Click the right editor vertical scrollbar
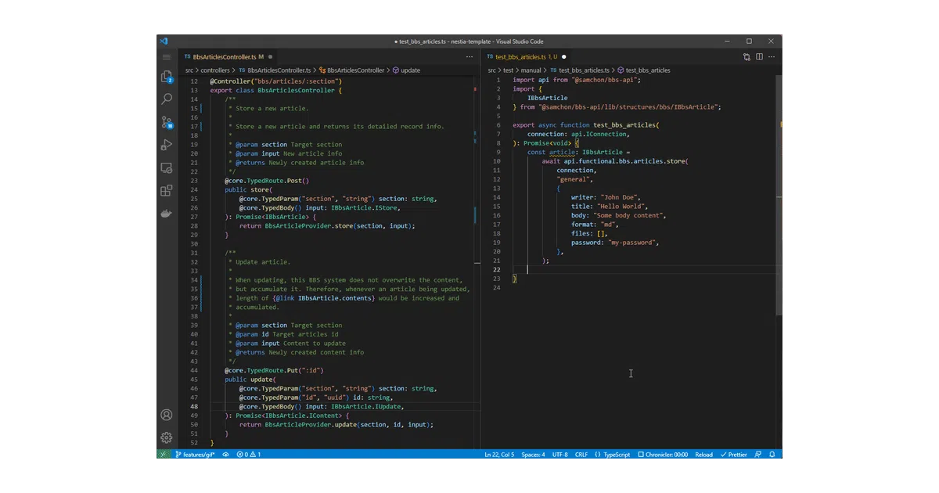 (778, 196)
